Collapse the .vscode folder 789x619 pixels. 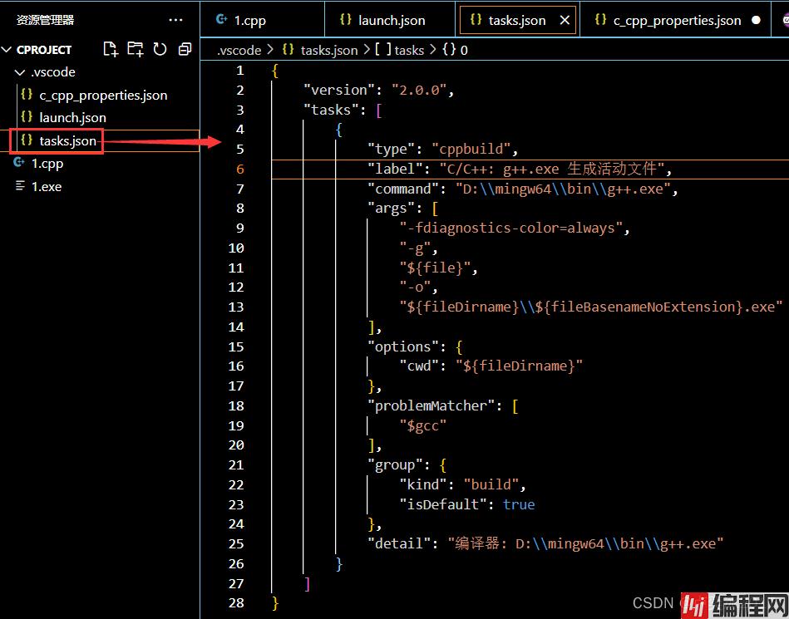[x=20, y=72]
